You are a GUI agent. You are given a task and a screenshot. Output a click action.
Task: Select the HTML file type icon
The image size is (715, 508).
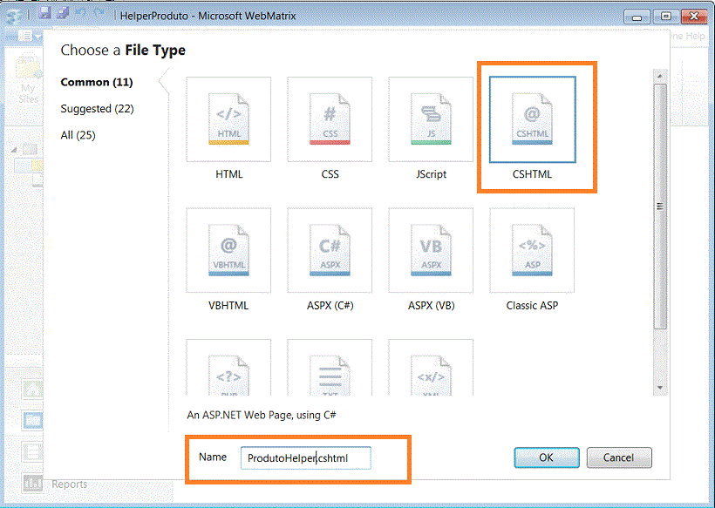(x=228, y=119)
